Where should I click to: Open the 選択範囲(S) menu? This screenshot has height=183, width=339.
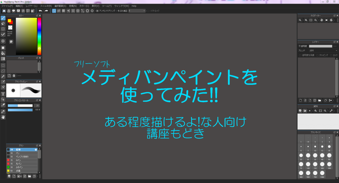60,6
